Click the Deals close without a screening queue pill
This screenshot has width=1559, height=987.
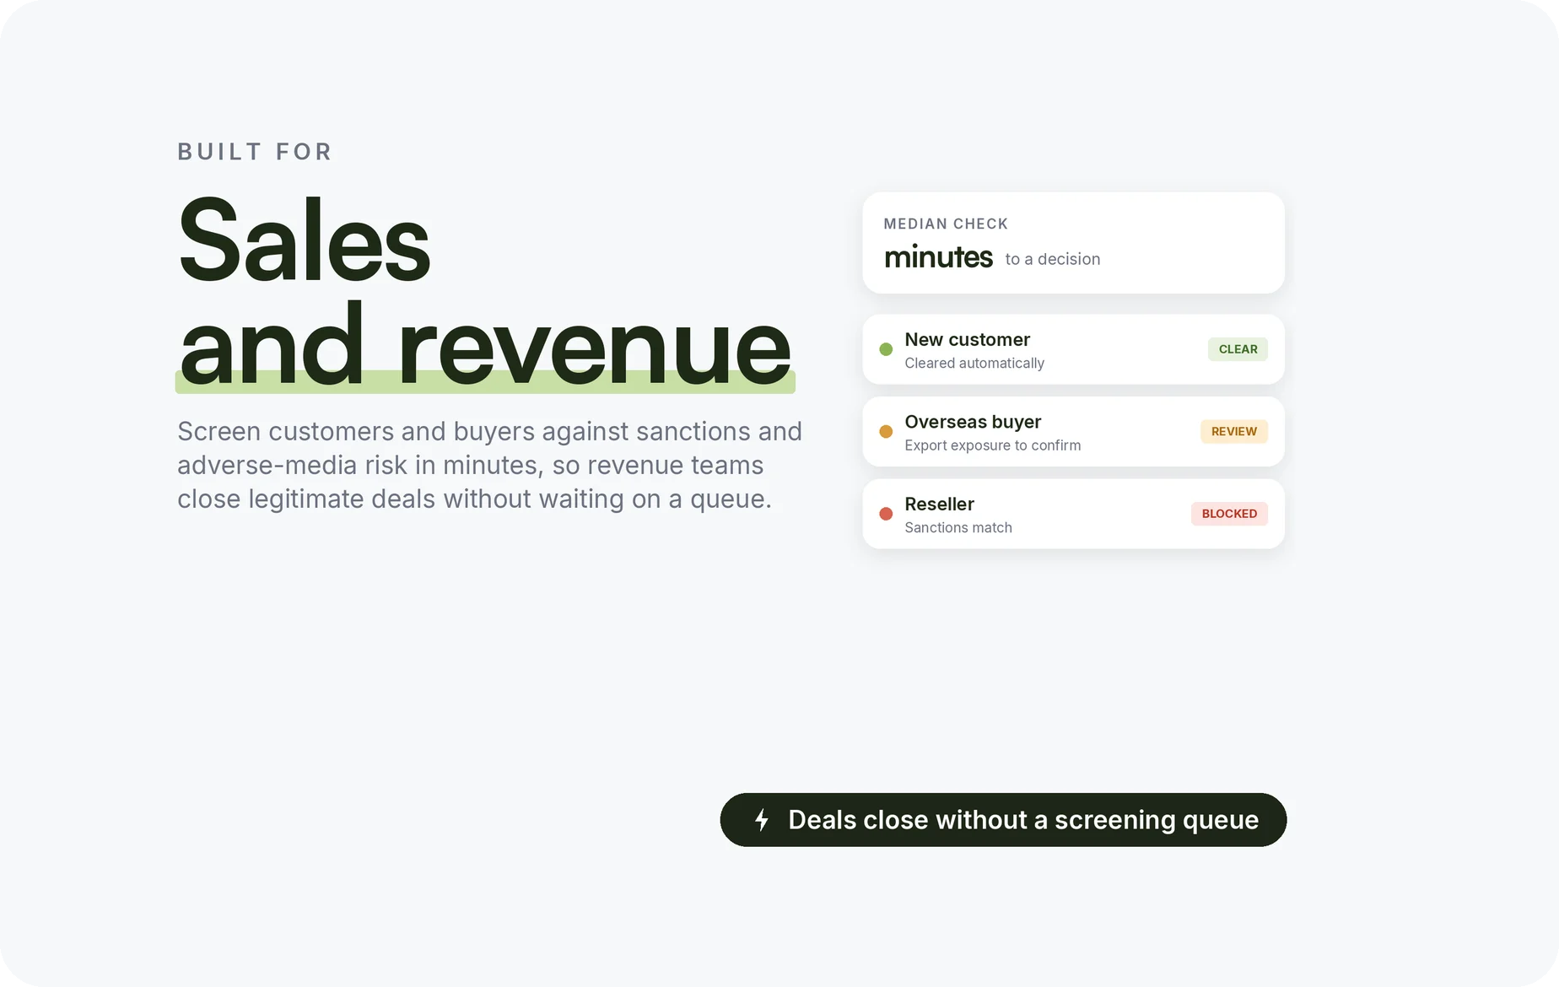(x=1003, y=820)
